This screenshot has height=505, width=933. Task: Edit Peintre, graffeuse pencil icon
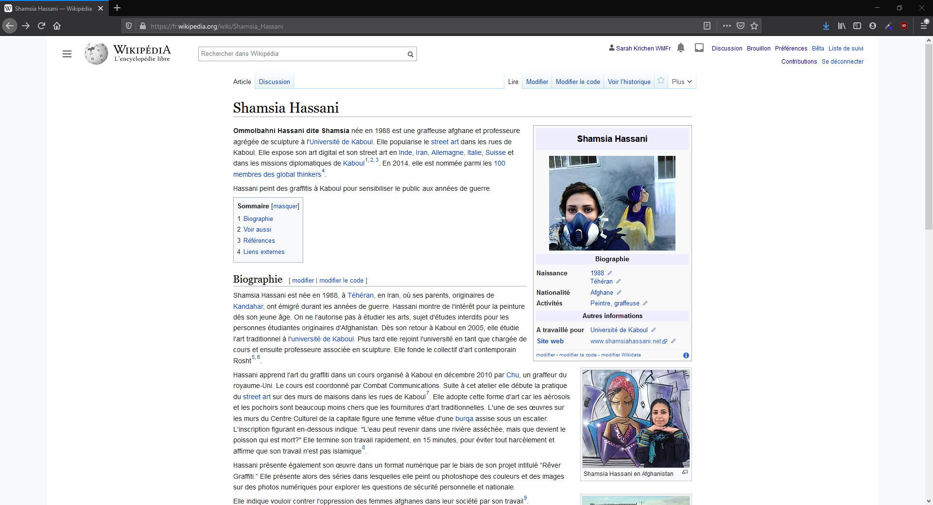click(x=645, y=303)
